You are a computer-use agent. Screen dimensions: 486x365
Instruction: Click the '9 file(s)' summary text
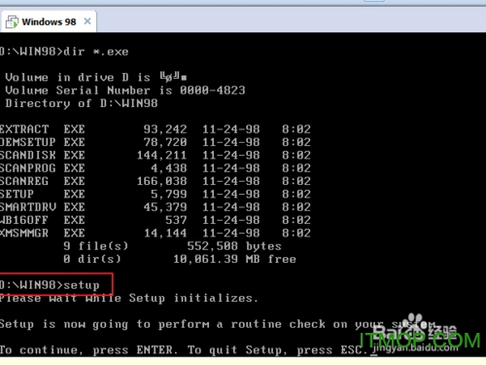tap(96, 246)
